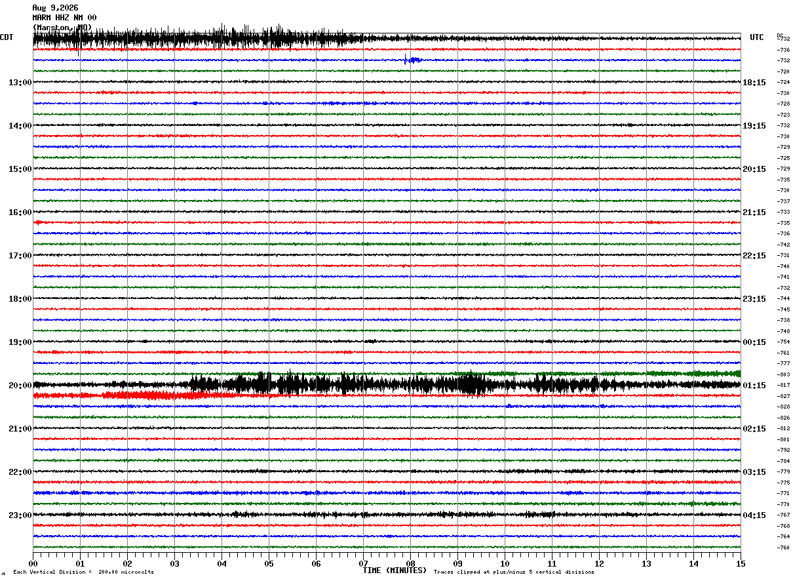Click the 18:15 UTC time label
Image resolution: width=793 pixels, height=581 pixels.
click(754, 83)
